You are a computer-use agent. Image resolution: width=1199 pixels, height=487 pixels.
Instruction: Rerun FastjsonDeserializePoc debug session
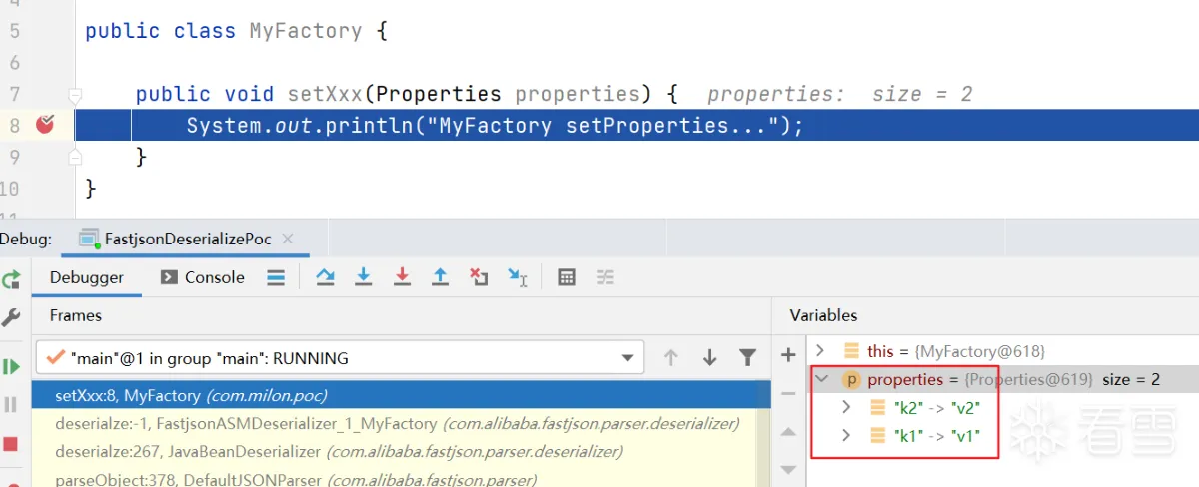pyautogui.click(x=11, y=279)
